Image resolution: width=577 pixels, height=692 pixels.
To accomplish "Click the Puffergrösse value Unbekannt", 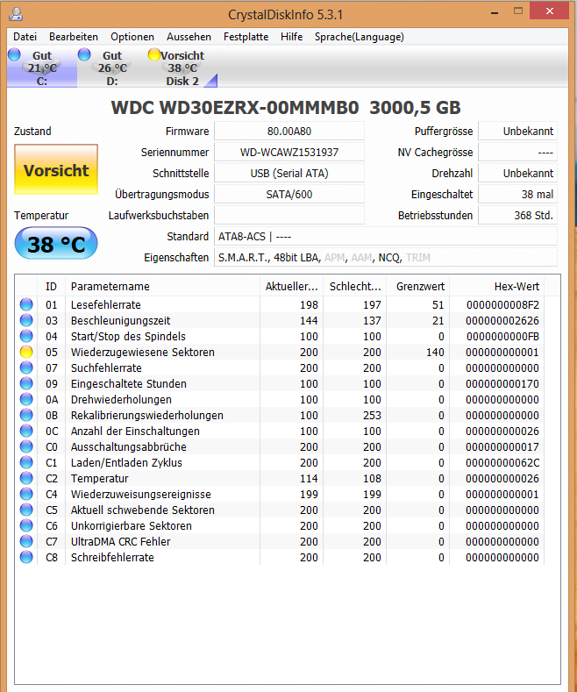I will click(518, 131).
